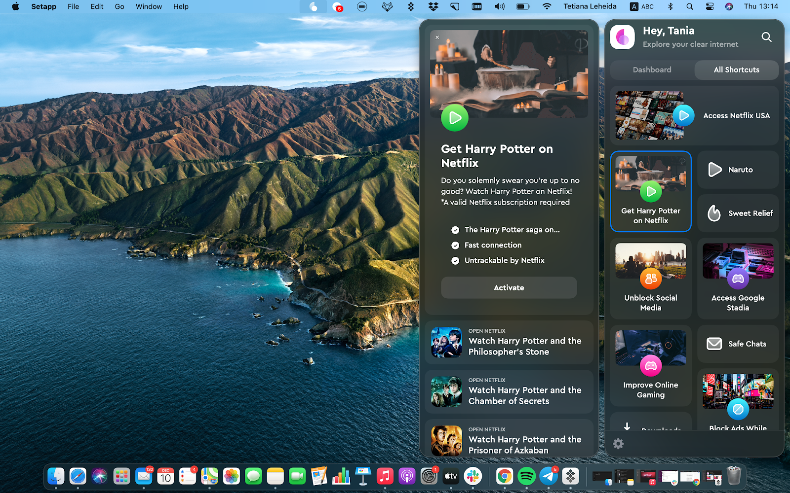Click the date and time Thu 13:14
This screenshot has width=790, height=493.
[761, 6]
